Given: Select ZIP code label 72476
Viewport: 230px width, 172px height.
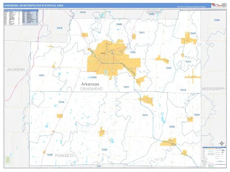Looking at the screenshot, I should point(59,28).
